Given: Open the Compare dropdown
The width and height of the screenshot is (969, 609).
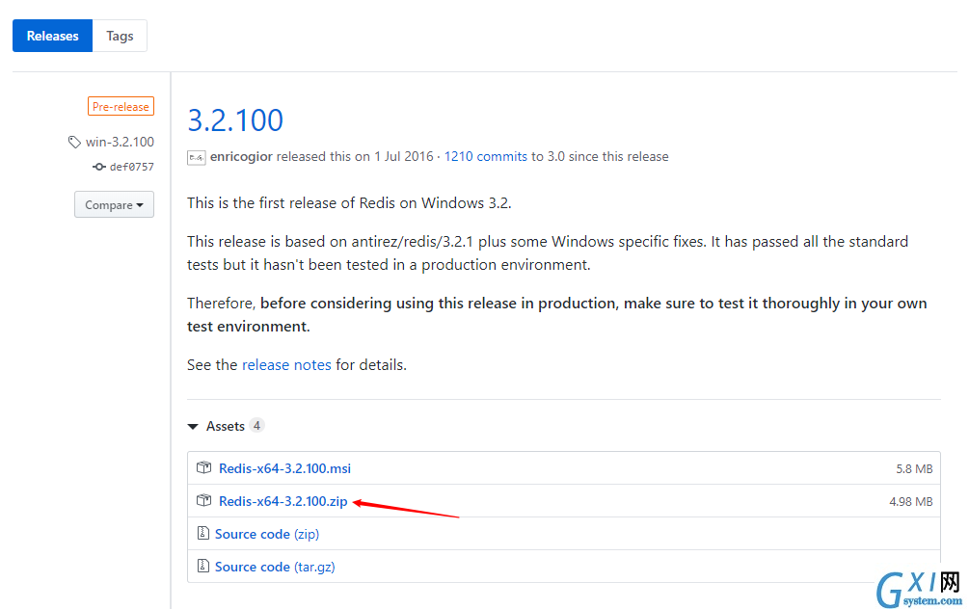Looking at the screenshot, I should click(x=115, y=204).
